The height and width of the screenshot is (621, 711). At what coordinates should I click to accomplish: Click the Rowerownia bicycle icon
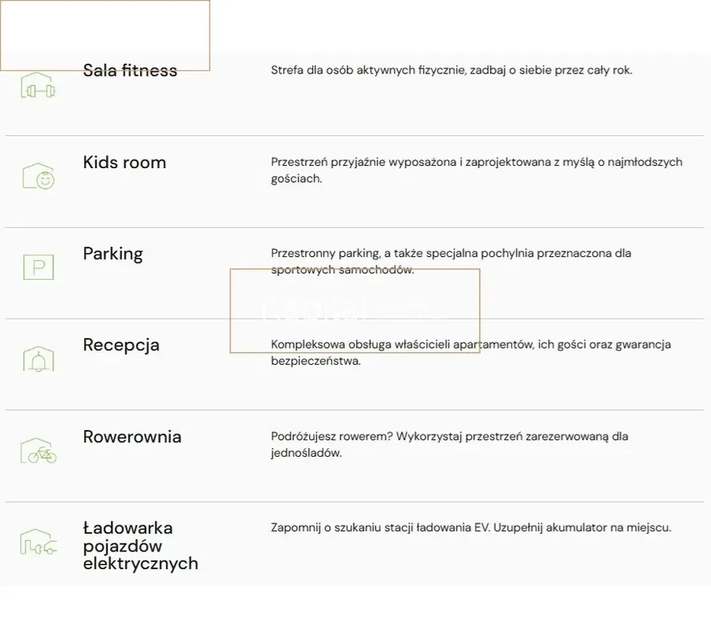pyautogui.click(x=38, y=451)
